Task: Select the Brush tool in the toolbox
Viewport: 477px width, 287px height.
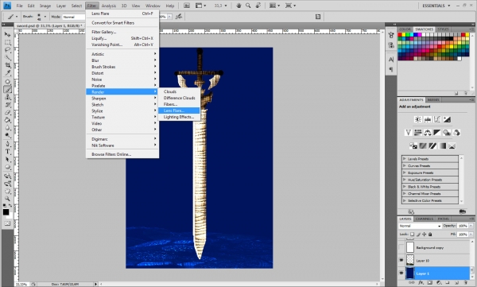Action: (8, 89)
